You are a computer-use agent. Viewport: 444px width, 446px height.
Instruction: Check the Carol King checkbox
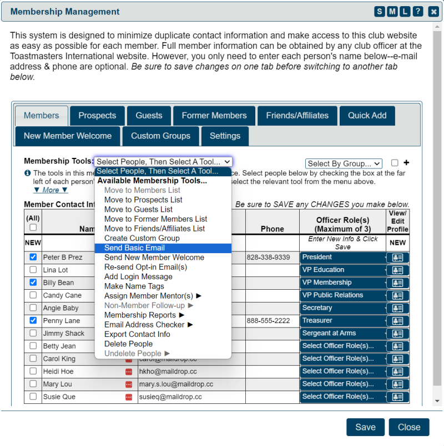coord(33,358)
